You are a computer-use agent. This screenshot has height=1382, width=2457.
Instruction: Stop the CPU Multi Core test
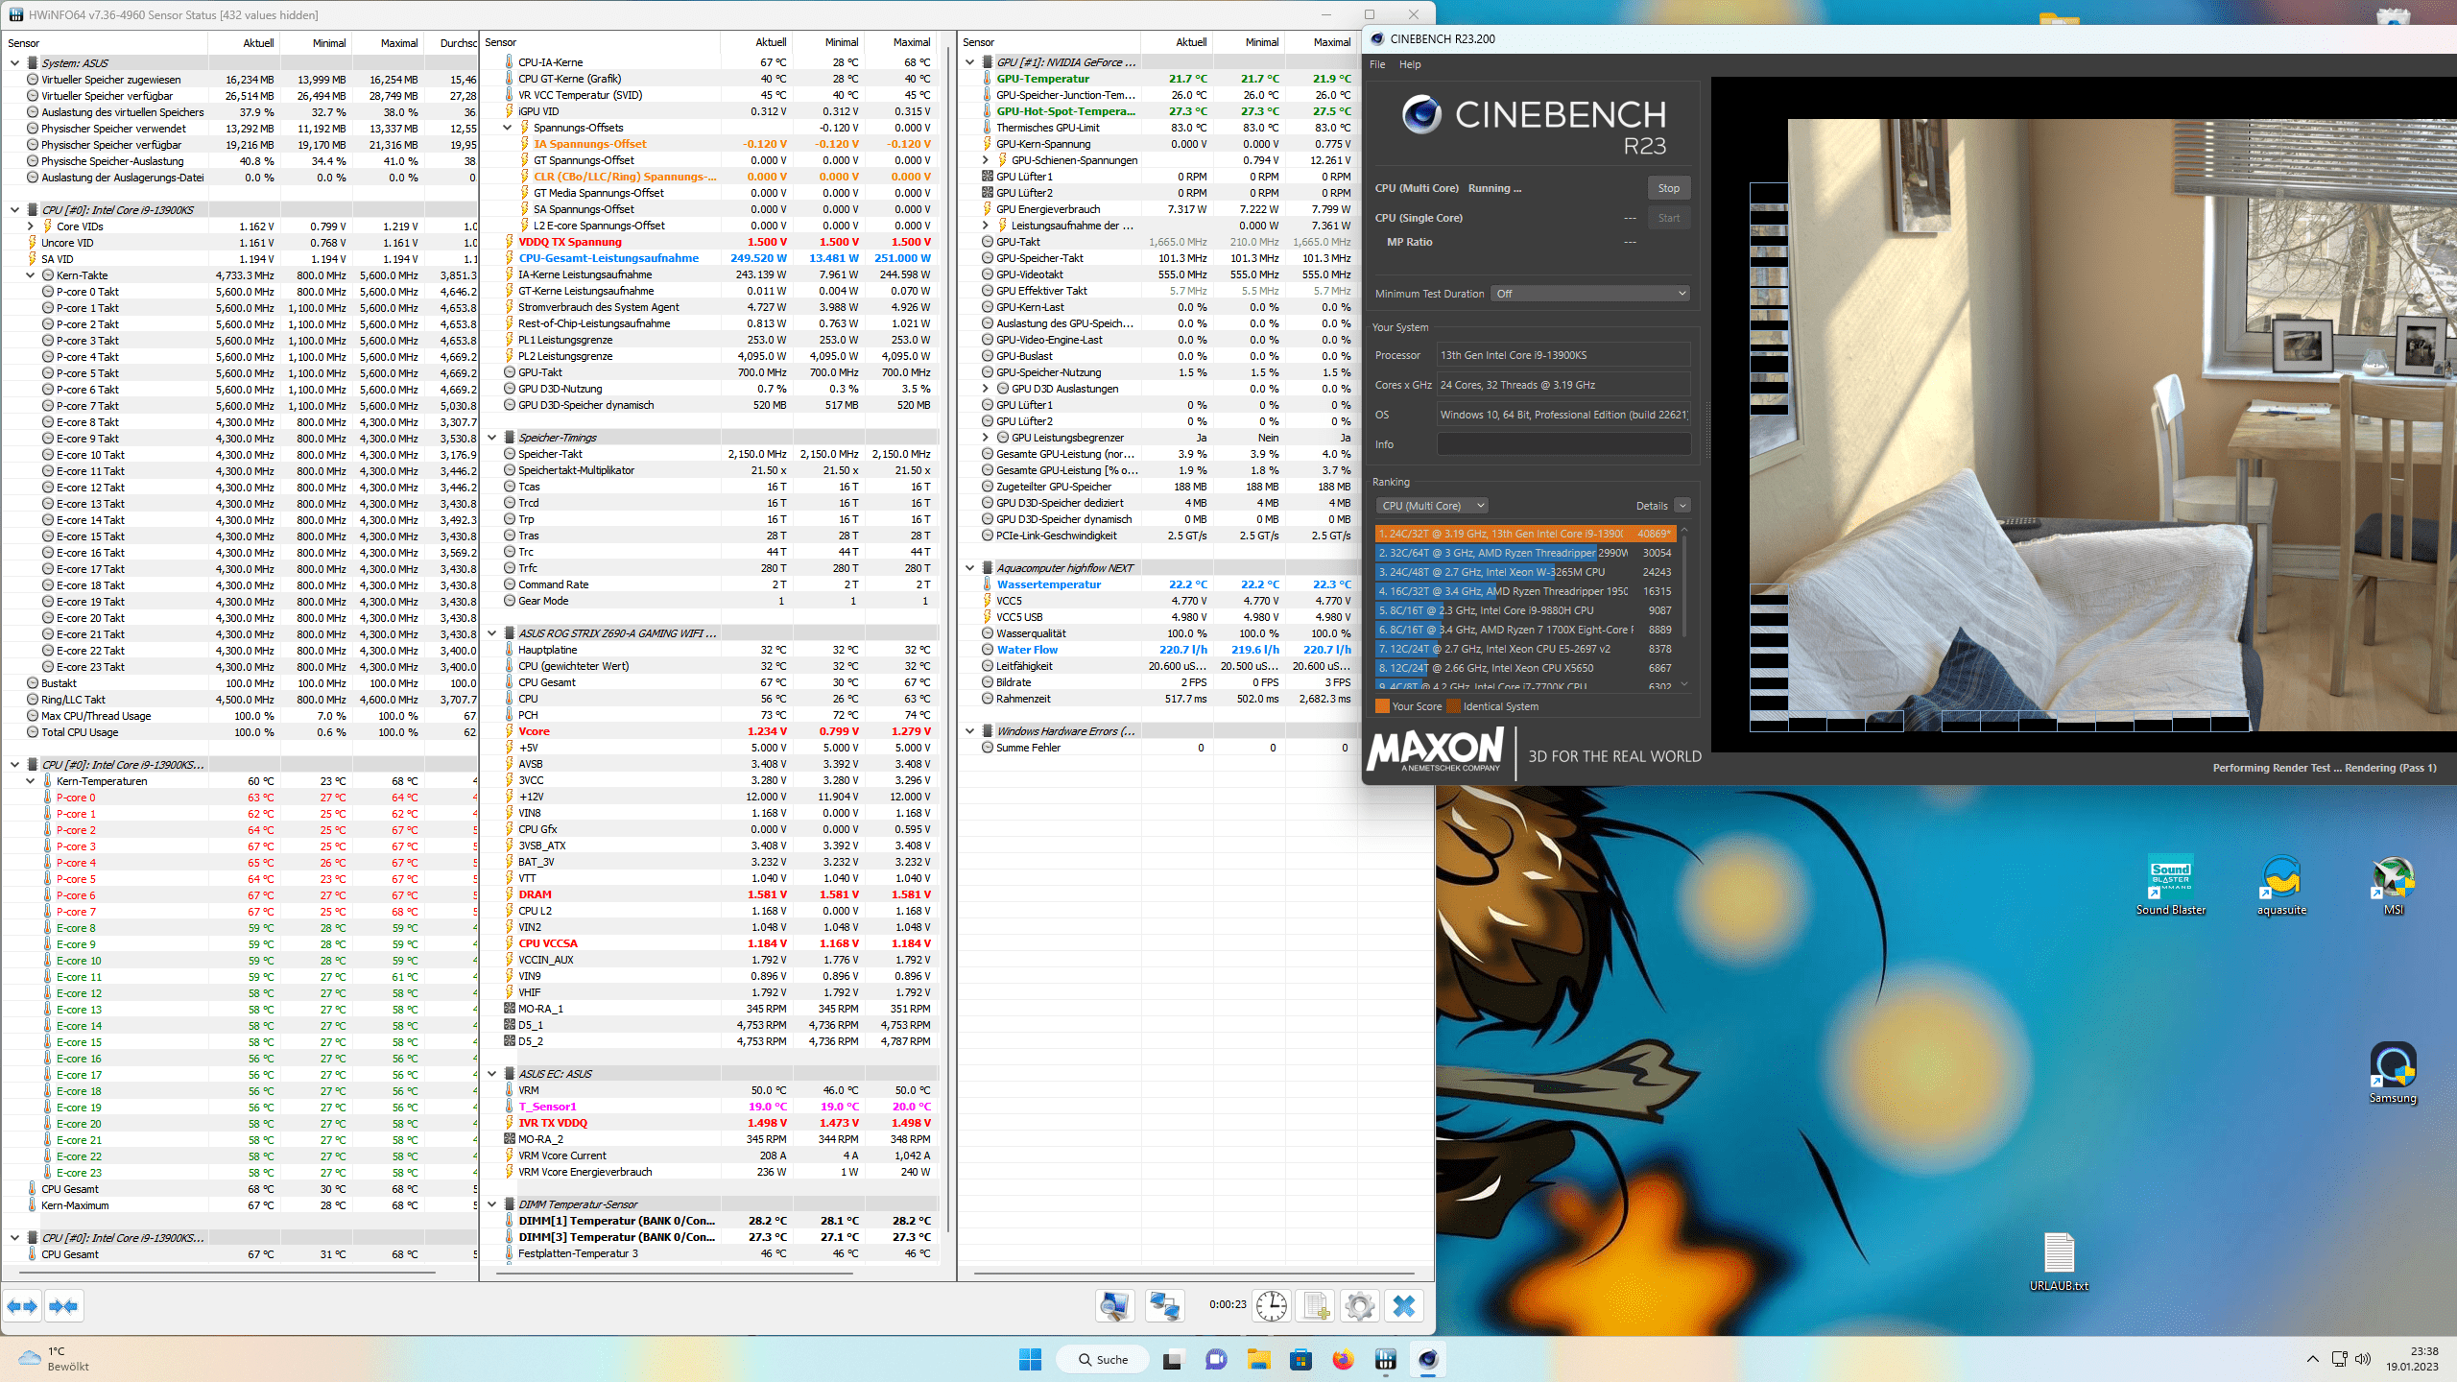pyautogui.click(x=1669, y=188)
